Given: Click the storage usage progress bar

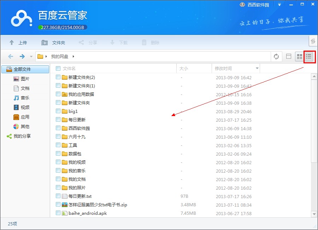Looking at the screenshot, I should pos(63,27).
